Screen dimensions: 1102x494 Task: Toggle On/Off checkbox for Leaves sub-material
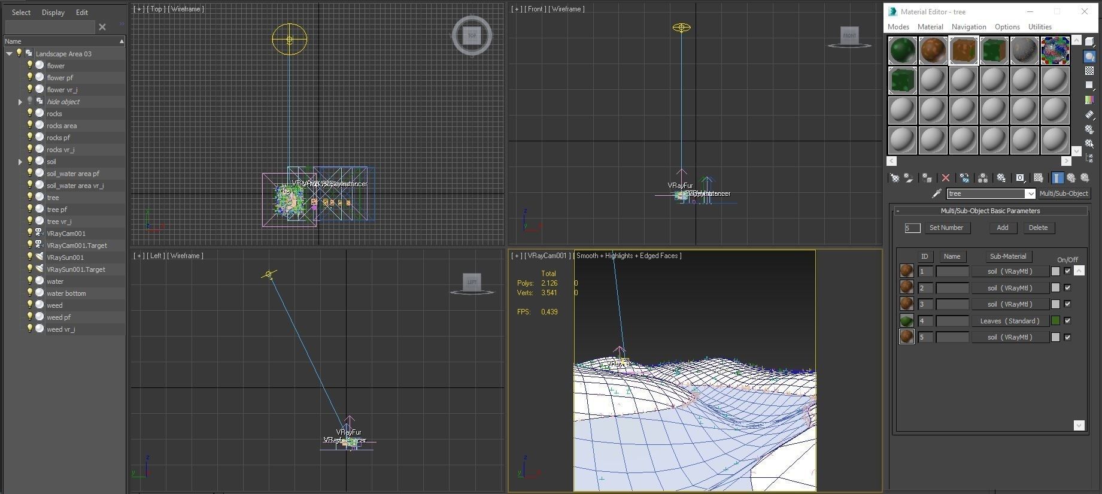1067,321
